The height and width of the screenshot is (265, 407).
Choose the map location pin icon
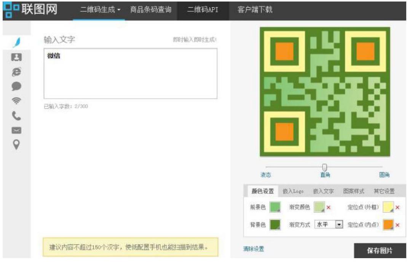16,145
